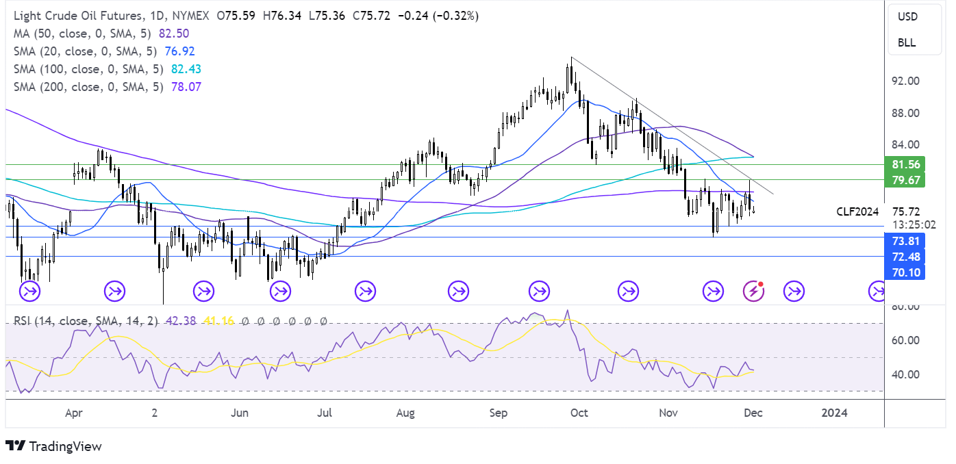Click the rollover marker between Sep and Oct
This screenshot has width=956, height=464.
click(x=539, y=292)
